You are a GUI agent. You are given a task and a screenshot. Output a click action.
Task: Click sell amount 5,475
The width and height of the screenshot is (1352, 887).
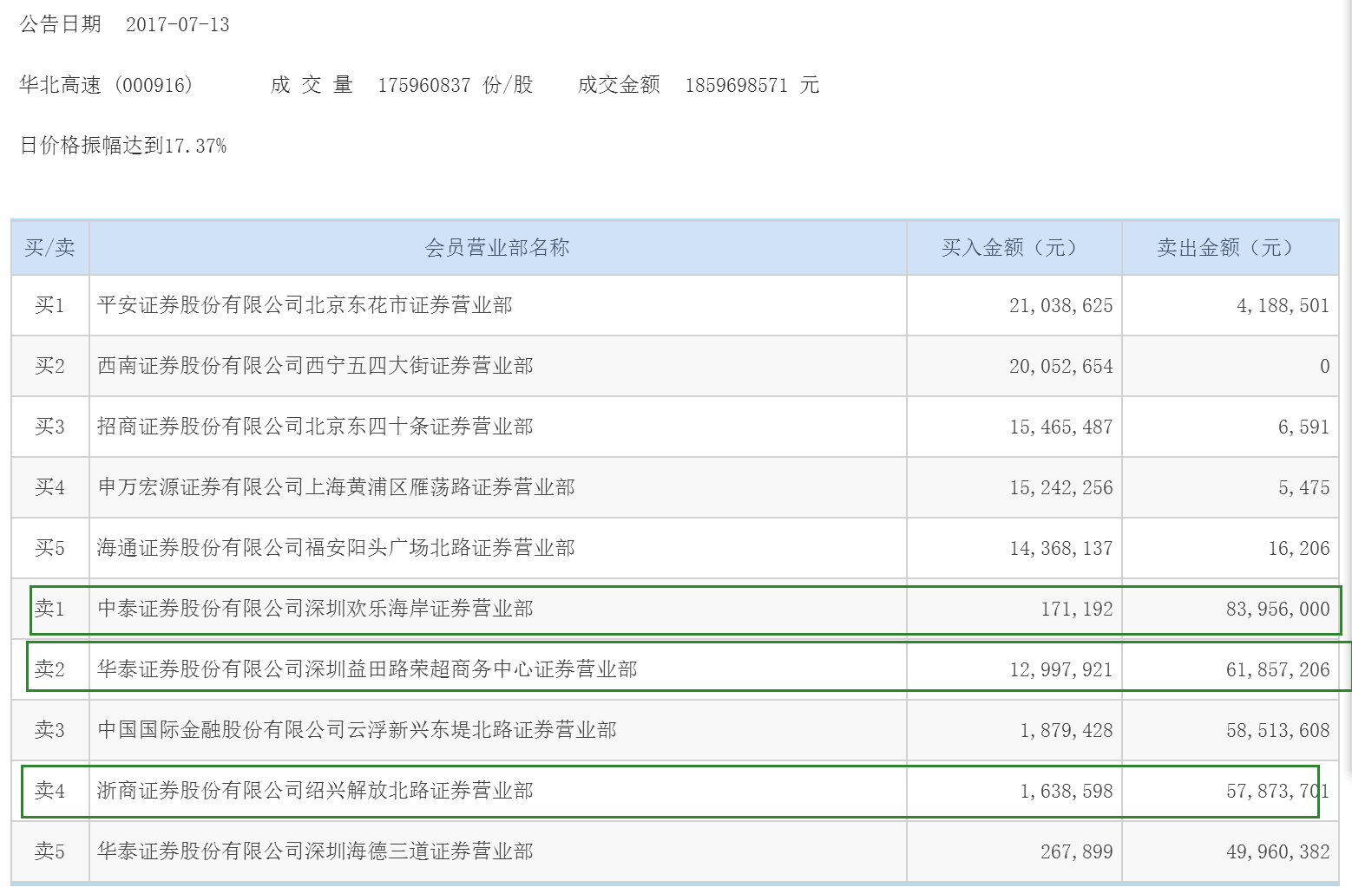coord(1303,487)
